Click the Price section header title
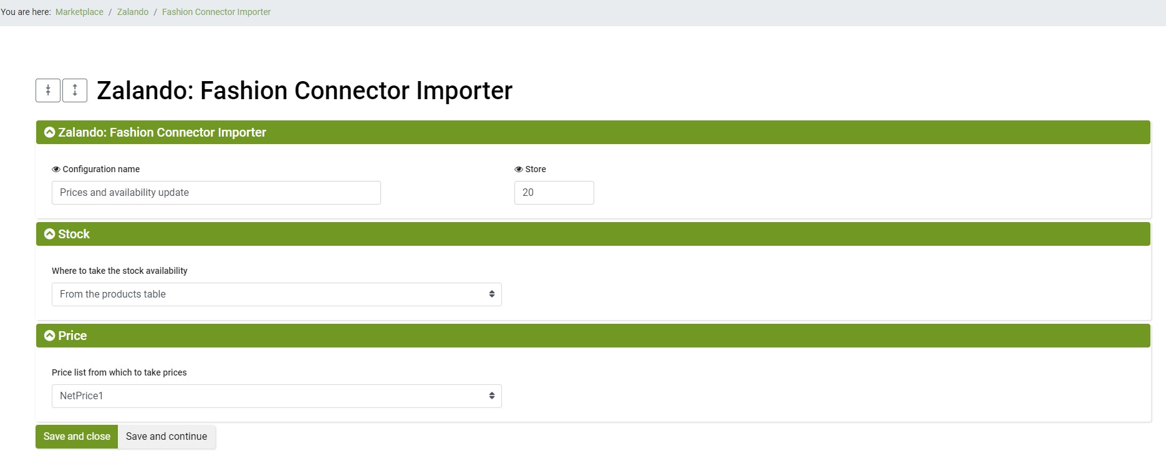 72,336
